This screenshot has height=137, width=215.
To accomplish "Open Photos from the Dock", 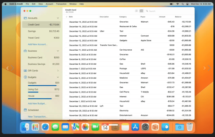I will coord(85,127).
